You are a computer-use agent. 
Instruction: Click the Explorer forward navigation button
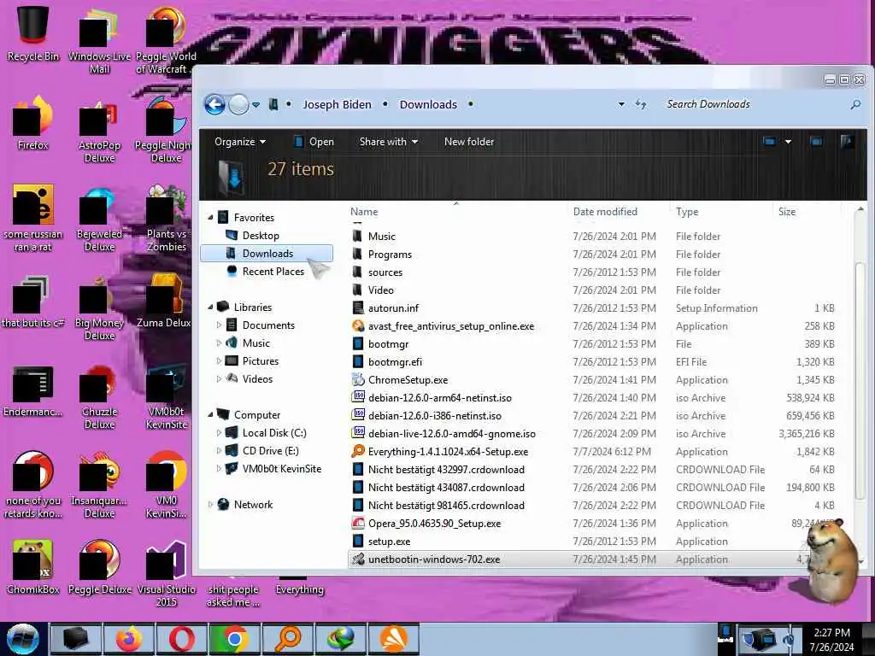(x=239, y=104)
